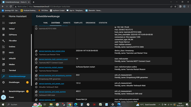Open Logbuch from the sidebar
Image resolution: width=191 pixels, height=107 pixels.
12,23
